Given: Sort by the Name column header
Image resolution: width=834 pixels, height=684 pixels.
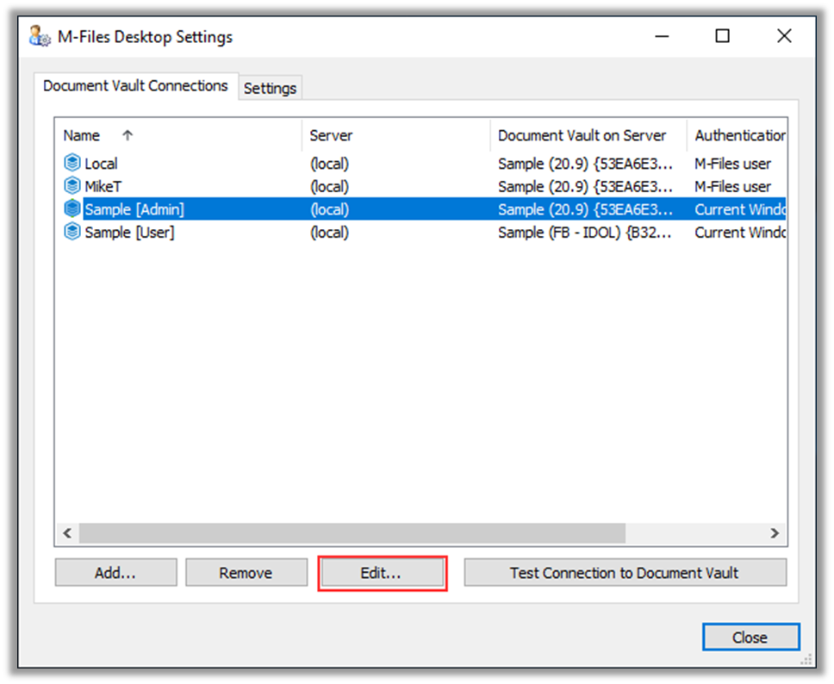Looking at the screenshot, I should click(x=178, y=135).
